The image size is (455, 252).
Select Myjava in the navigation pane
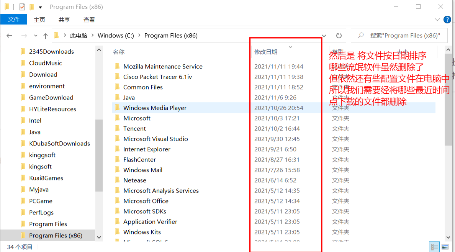pyautogui.click(x=39, y=190)
